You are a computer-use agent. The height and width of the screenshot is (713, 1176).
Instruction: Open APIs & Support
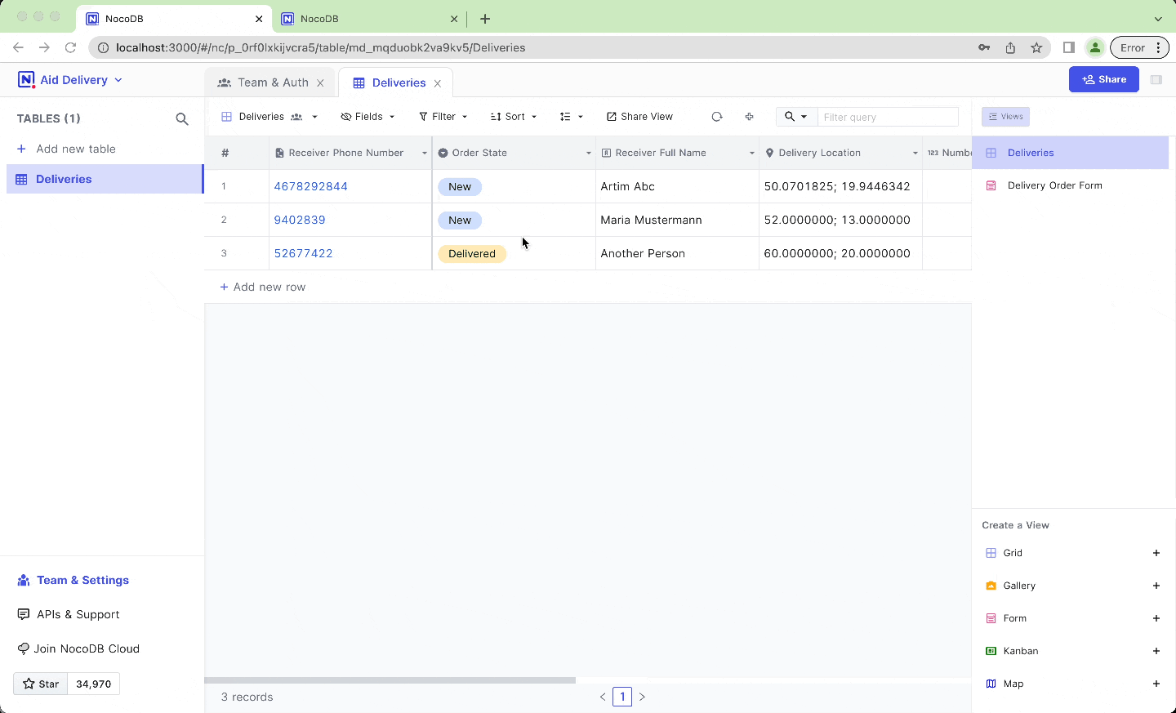click(69, 614)
